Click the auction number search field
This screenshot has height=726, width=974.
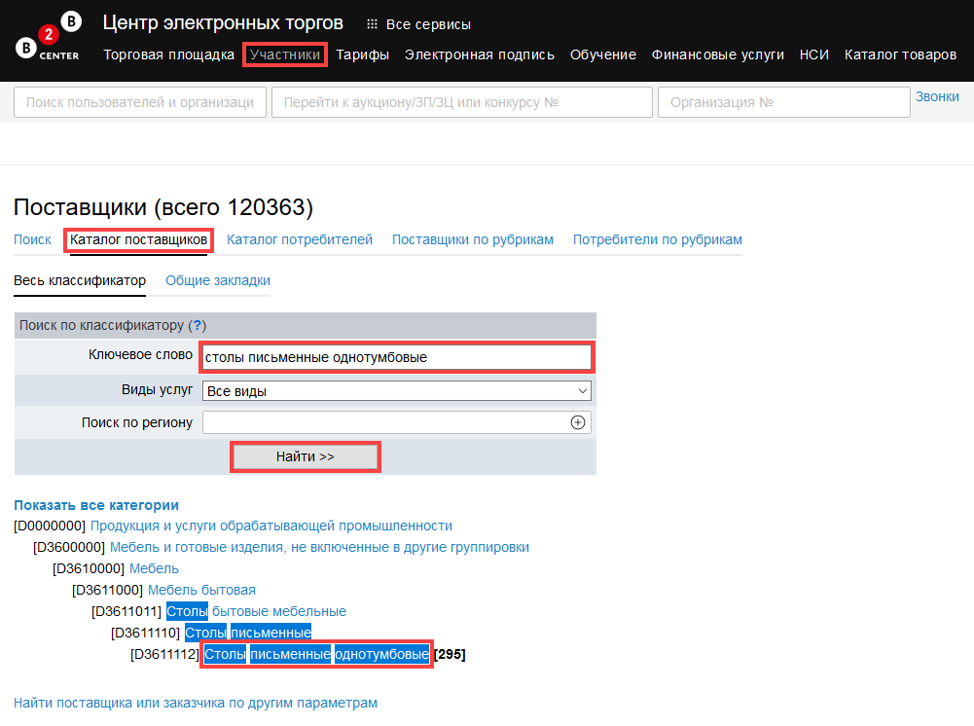[x=462, y=102]
